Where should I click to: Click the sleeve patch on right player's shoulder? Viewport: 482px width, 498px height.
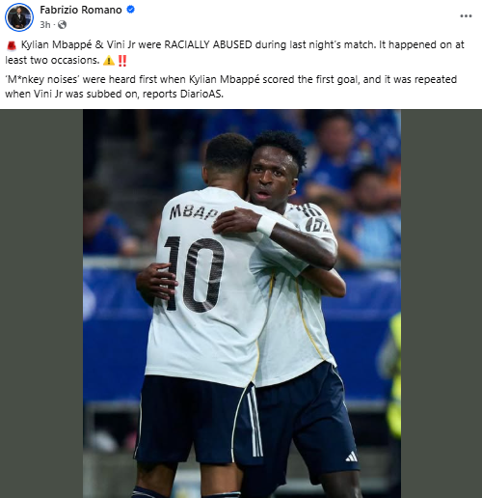click(316, 225)
